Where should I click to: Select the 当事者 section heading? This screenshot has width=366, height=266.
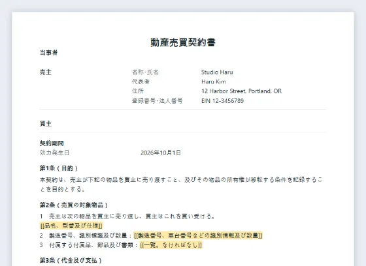pos(48,53)
